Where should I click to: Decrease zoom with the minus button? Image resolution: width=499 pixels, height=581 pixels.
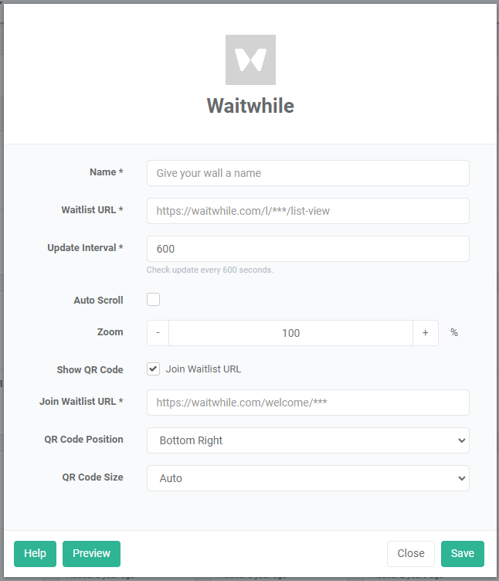158,333
